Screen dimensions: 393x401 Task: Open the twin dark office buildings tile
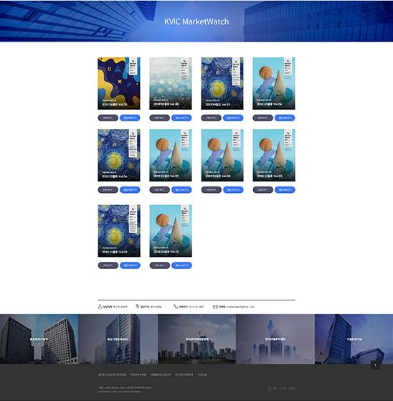[x=39, y=339]
